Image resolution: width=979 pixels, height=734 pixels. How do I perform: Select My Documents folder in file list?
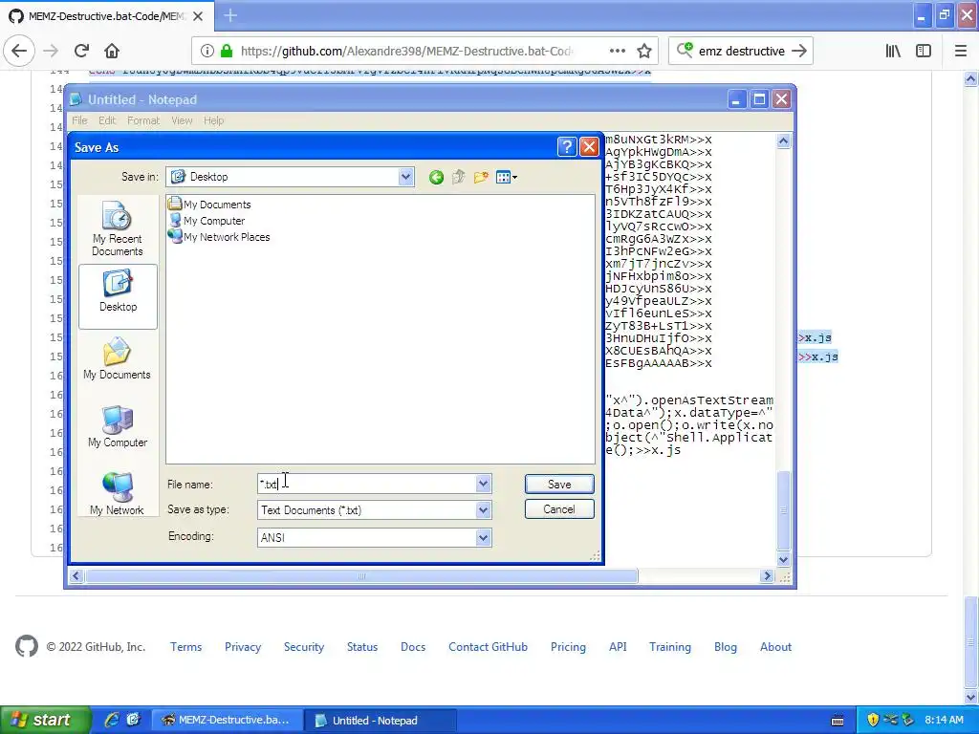pyautogui.click(x=210, y=205)
